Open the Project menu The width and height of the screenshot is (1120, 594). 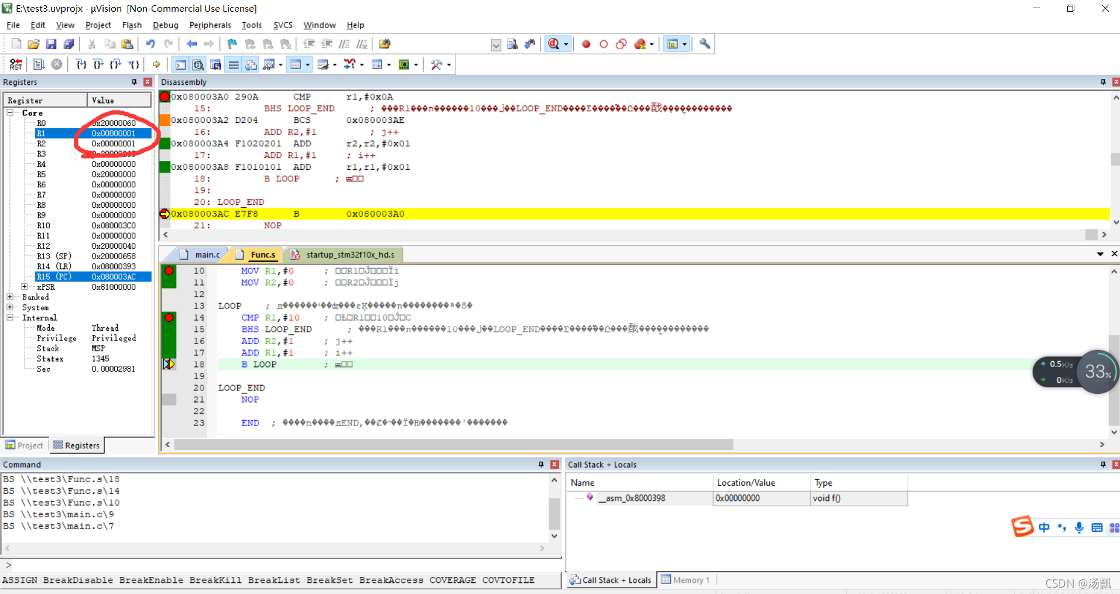(x=98, y=25)
